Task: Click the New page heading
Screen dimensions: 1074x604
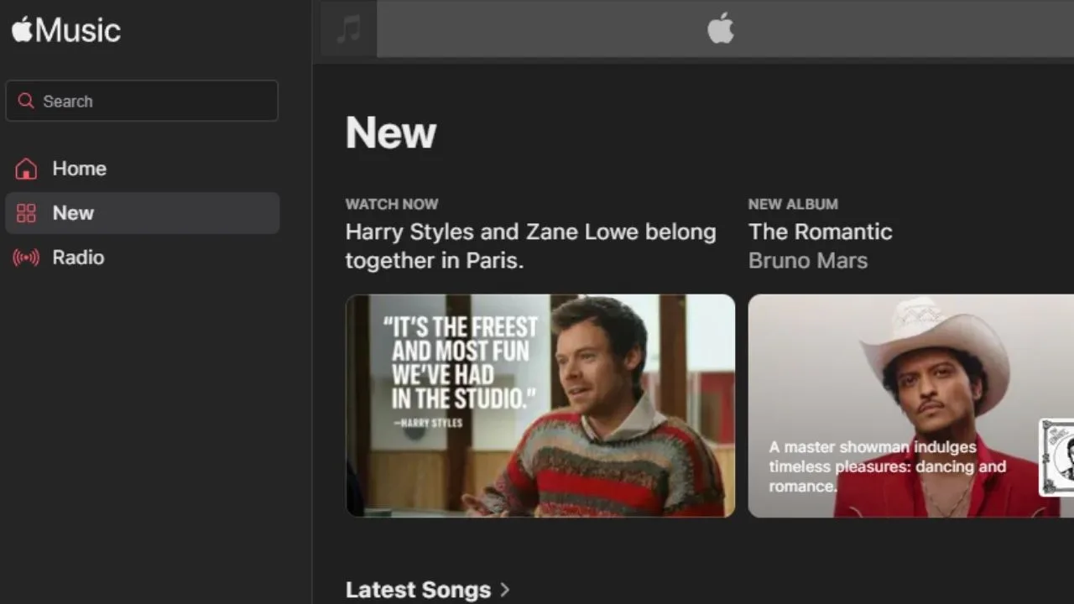Action: tap(391, 133)
